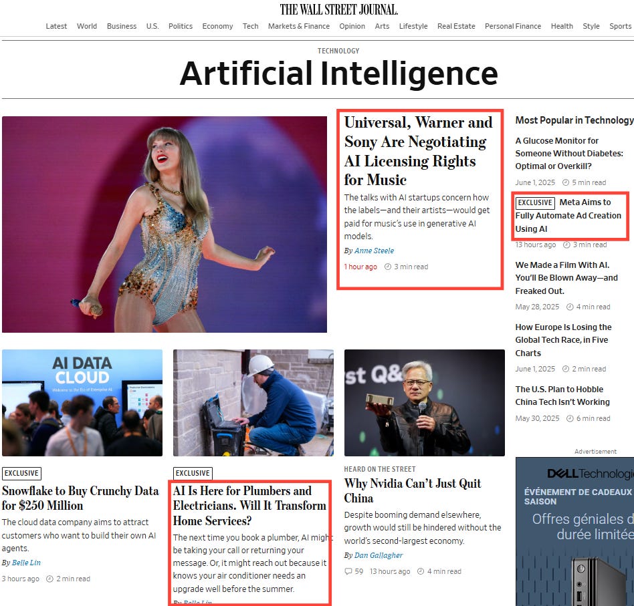Open the 59 comments bubble icon
Screen dimensions: 634x606
tap(348, 572)
